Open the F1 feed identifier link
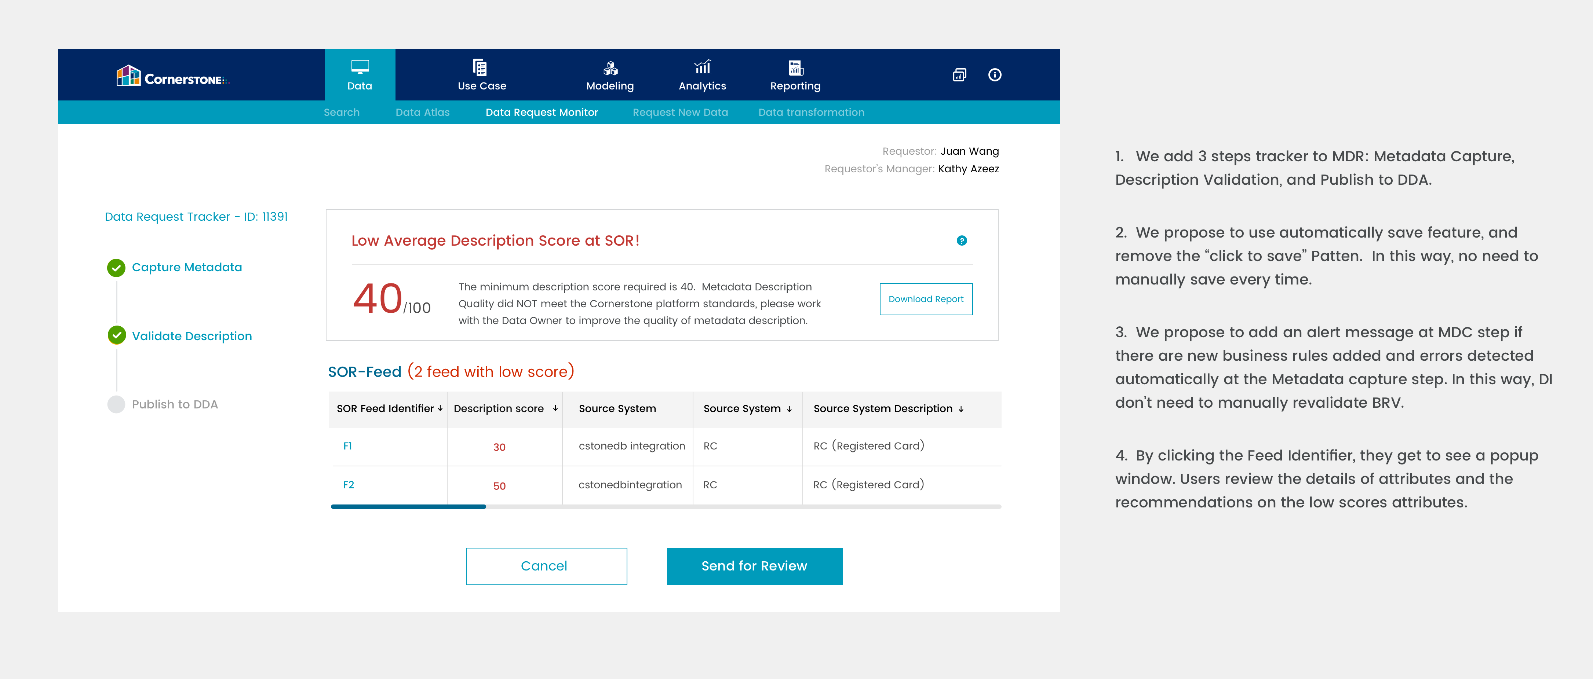The image size is (1593, 679). (347, 446)
